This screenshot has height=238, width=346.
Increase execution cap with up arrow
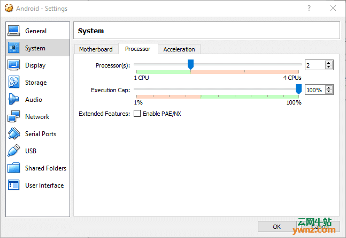328,87
